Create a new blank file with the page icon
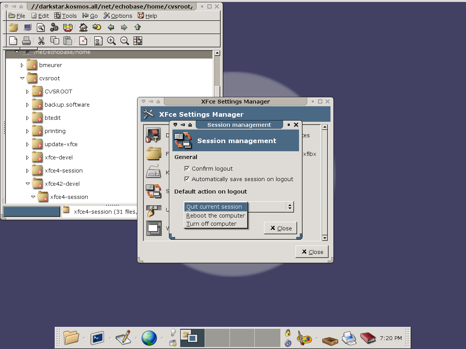The image size is (466, 349). (x=13, y=41)
